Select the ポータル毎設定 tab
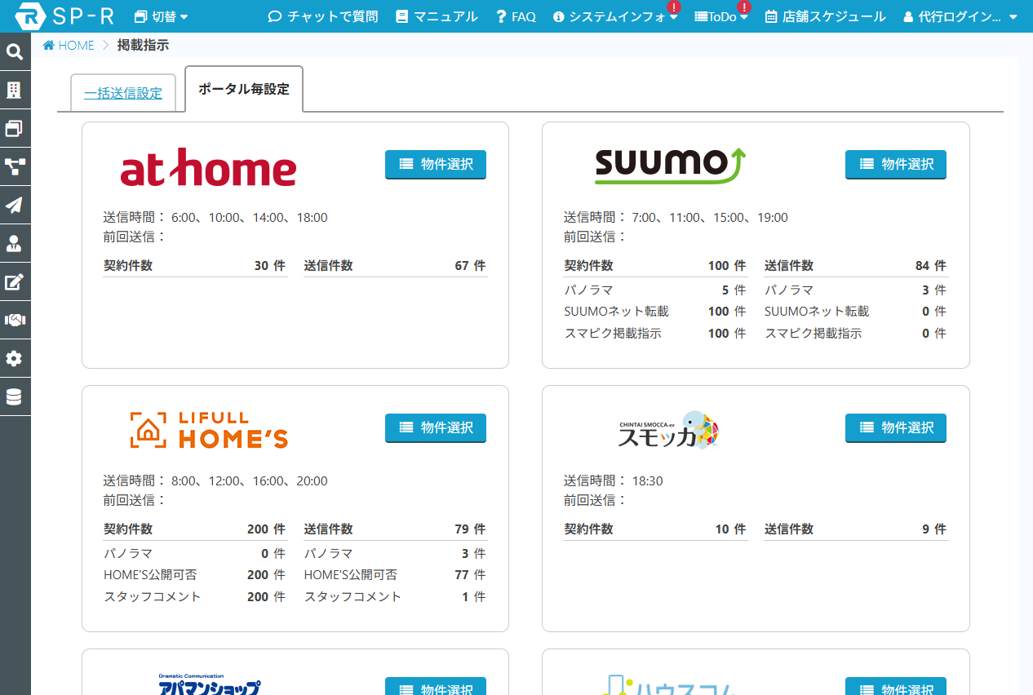 [244, 90]
